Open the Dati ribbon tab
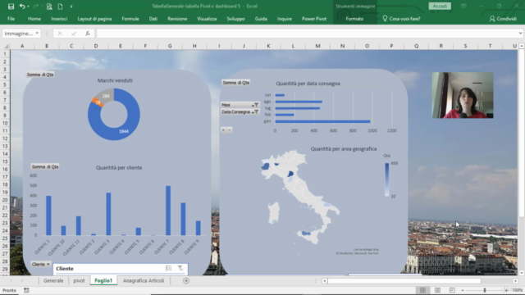This screenshot has width=525, height=295. tap(153, 19)
